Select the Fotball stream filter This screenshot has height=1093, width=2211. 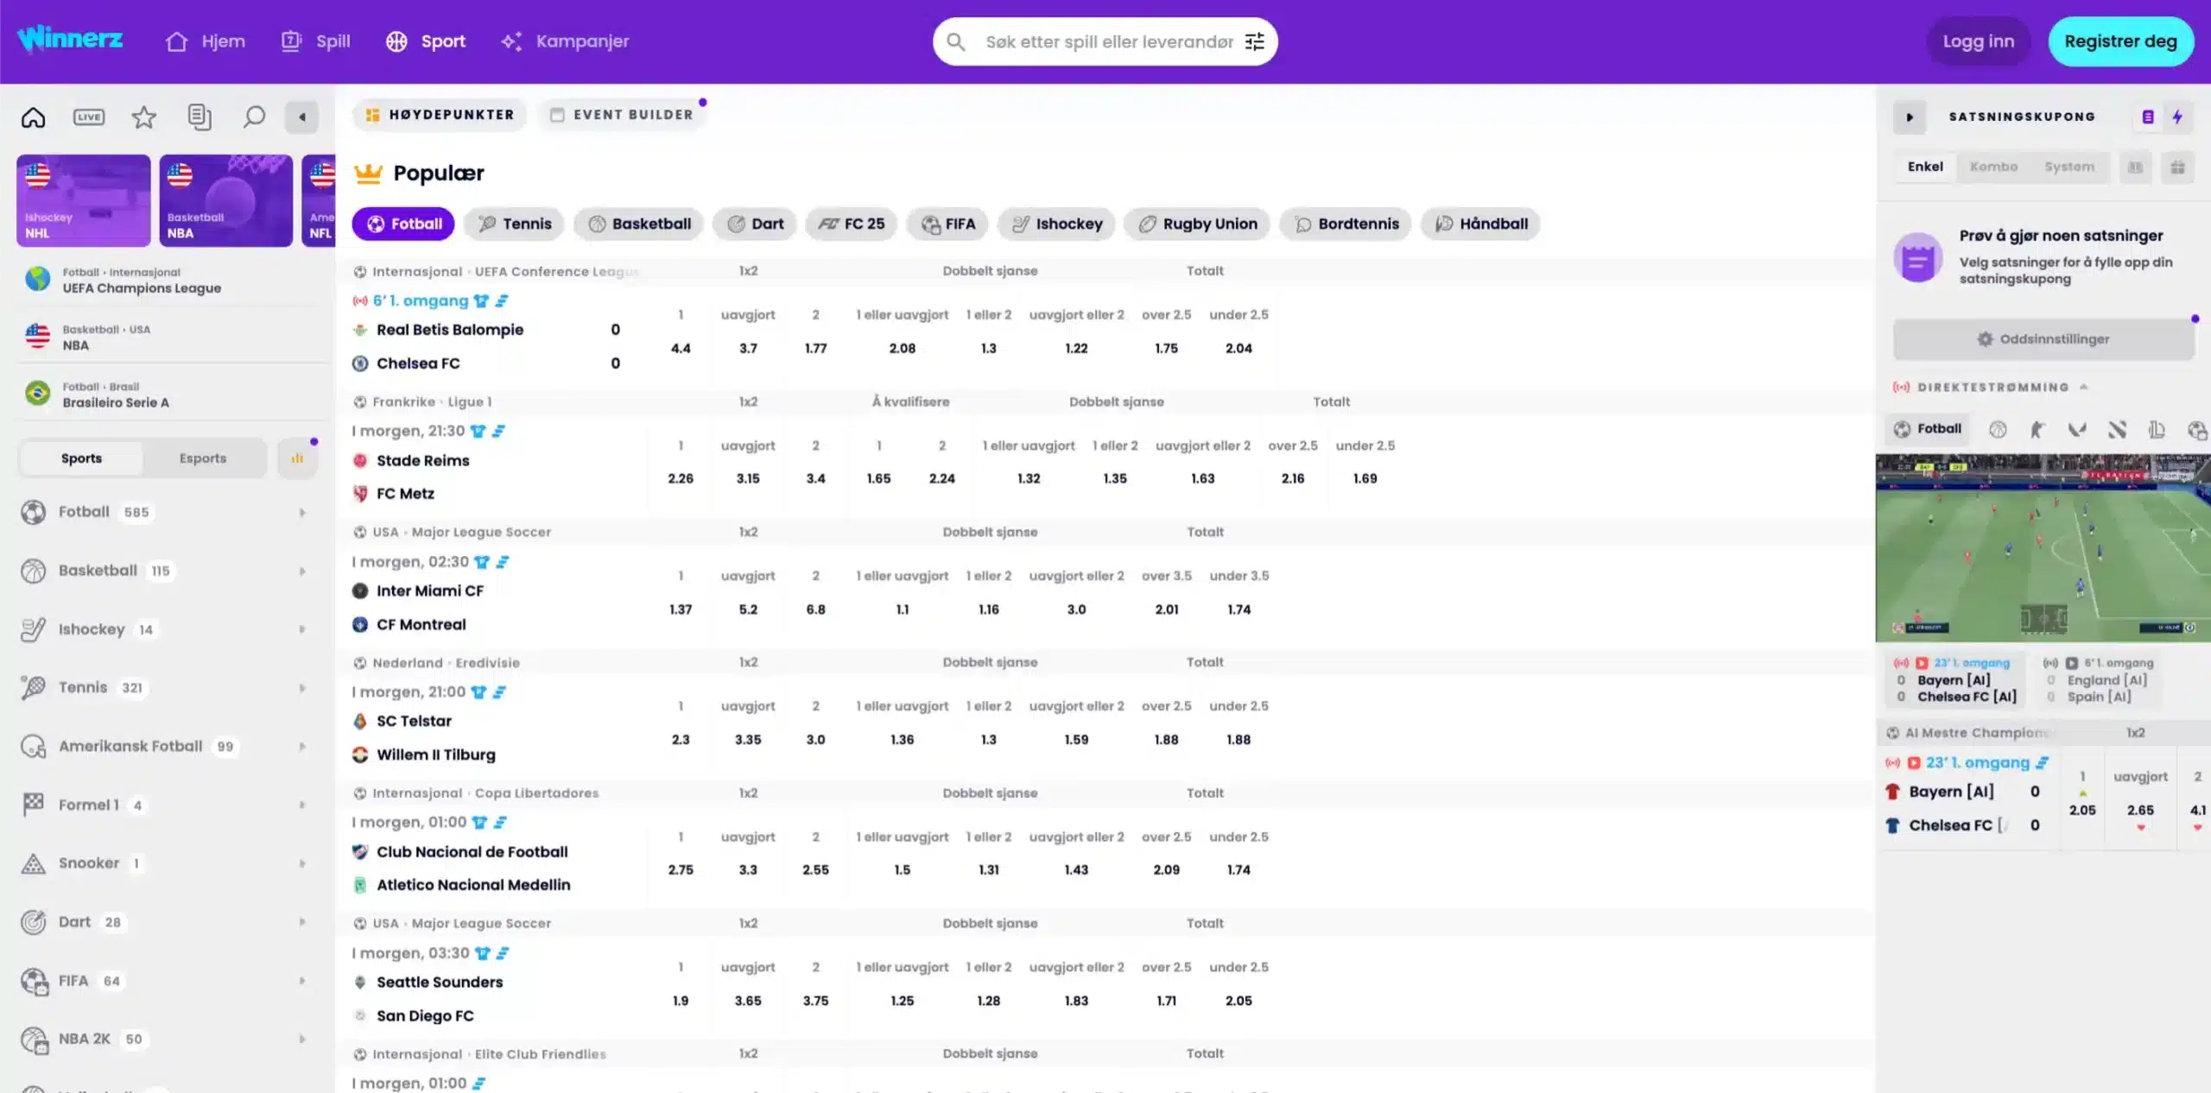(x=1928, y=429)
